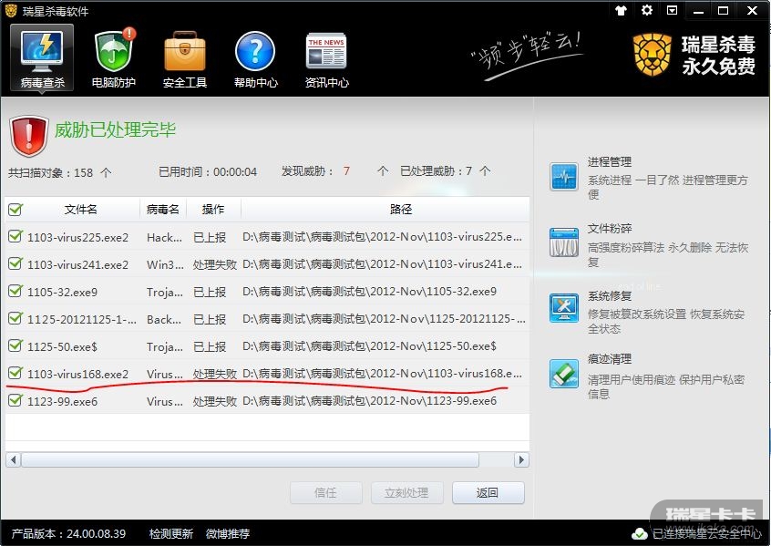The height and width of the screenshot is (546, 771).
Task: Click the Rising lion icon in title bar
Action: click(x=11, y=10)
